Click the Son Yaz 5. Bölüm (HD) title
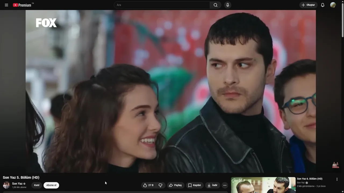Image resolution: width=344 pixels, height=193 pixels. (21, 177)
